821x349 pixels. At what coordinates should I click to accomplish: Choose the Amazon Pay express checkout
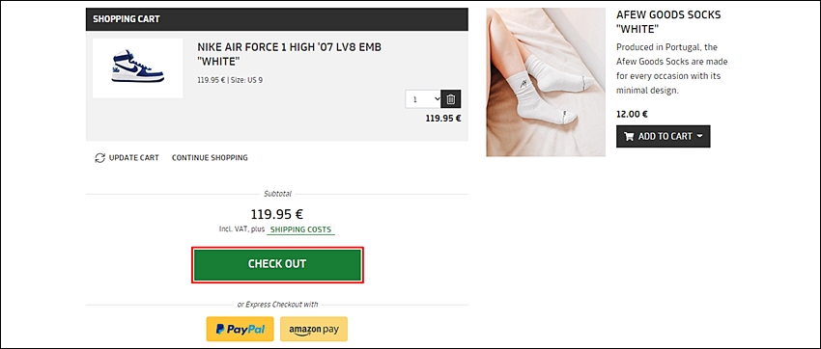314,329
